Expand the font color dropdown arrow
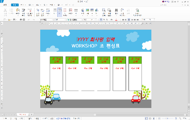 [x=118, y=20]
